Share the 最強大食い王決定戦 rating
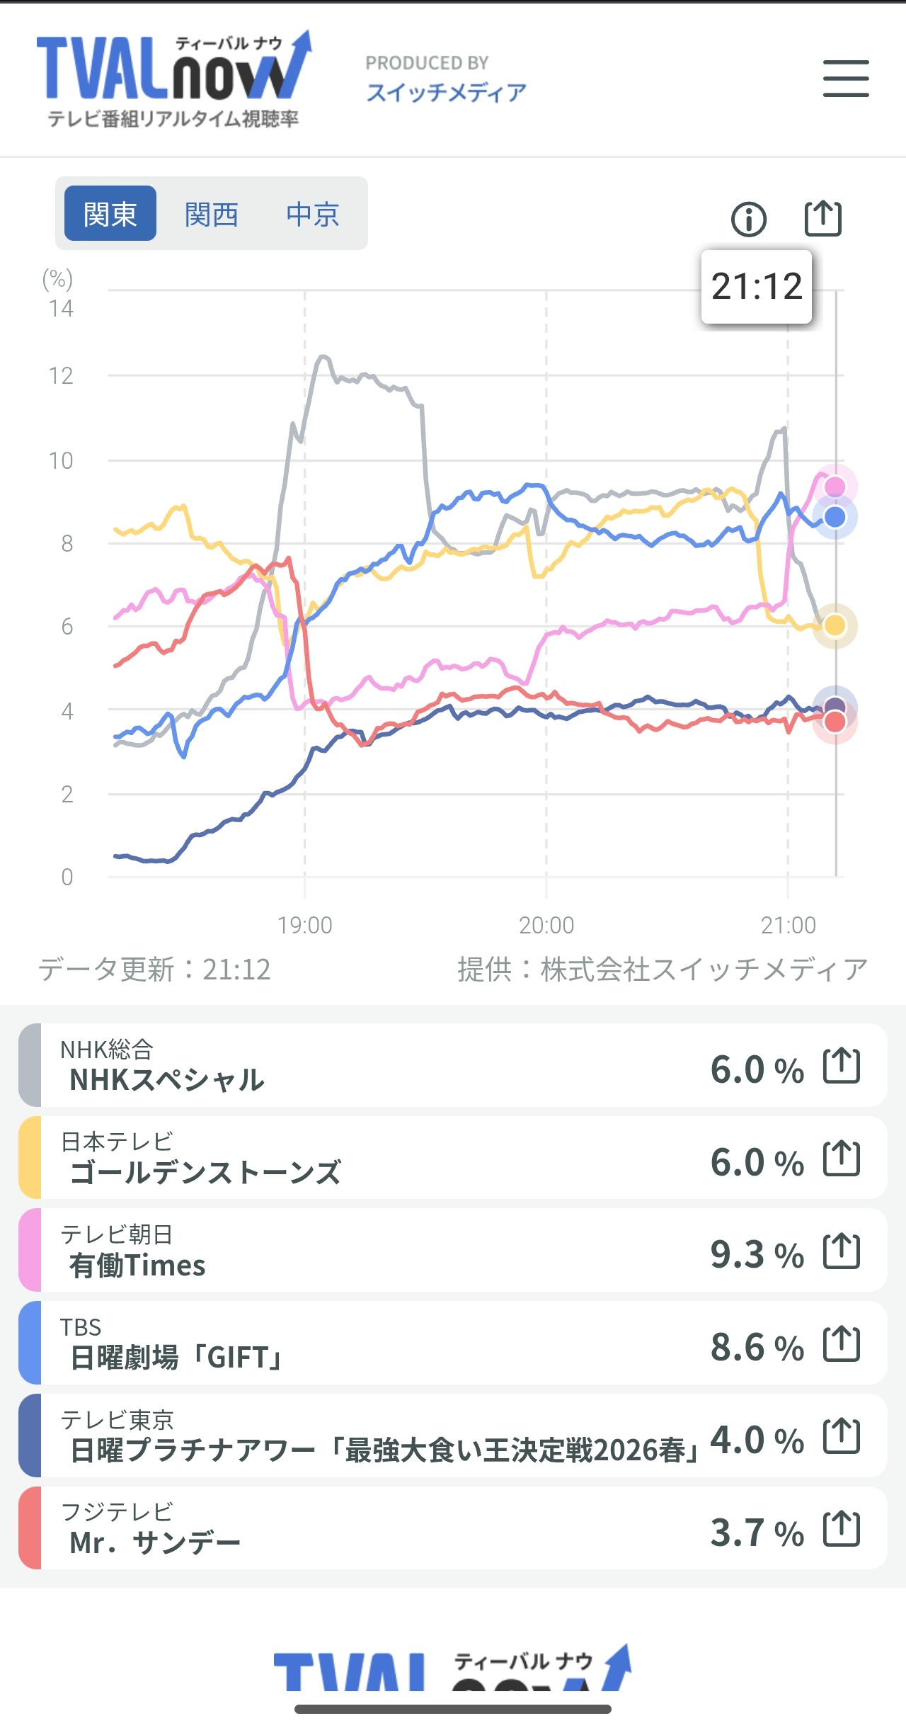This screenshot has width=906, height=1728. pos(842,1437)
